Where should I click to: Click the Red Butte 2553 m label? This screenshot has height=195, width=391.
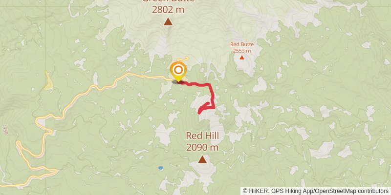click(241, 47)
